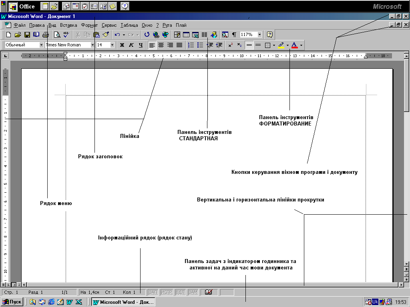Viewport: 410px width, 307px height.
Task: Open the Вставка menu
Action: [68, 25]
